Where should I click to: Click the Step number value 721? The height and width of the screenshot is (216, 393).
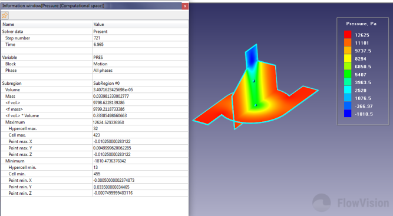point(97,38)
